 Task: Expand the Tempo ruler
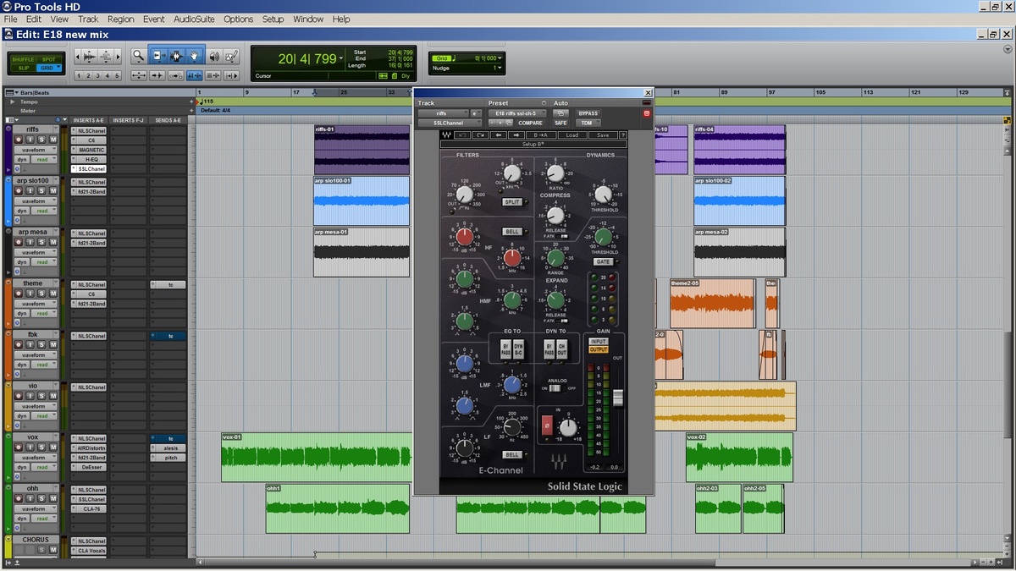click(12, 102)
